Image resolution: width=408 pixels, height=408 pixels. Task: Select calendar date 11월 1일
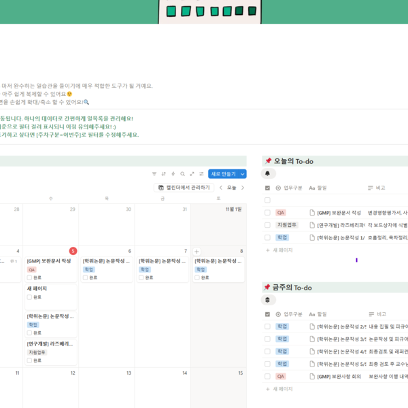[x=233, y=209]
